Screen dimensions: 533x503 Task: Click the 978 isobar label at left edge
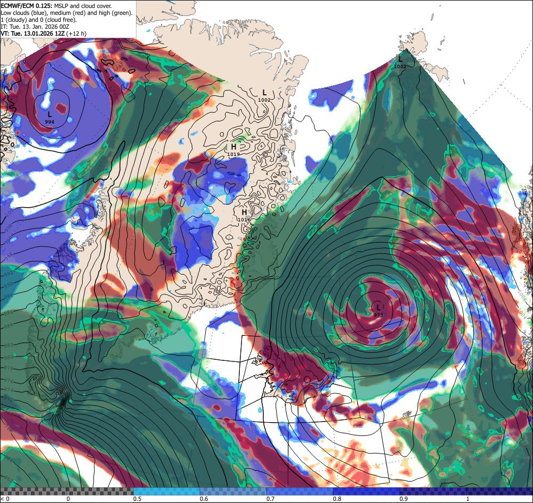pyautogui.click(x=7, y=368)
